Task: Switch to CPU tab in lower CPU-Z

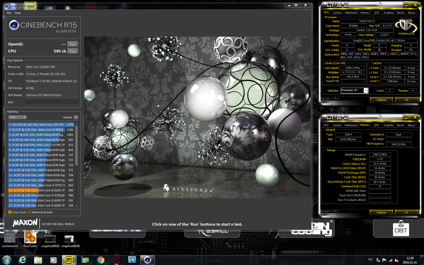Action: [326, 125]
